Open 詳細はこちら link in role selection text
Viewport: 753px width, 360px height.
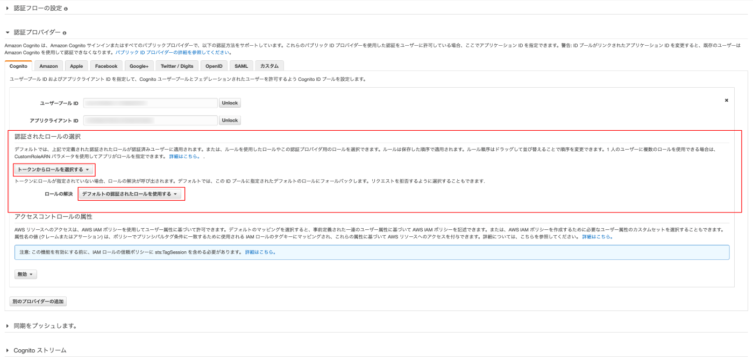click(184, 156)
